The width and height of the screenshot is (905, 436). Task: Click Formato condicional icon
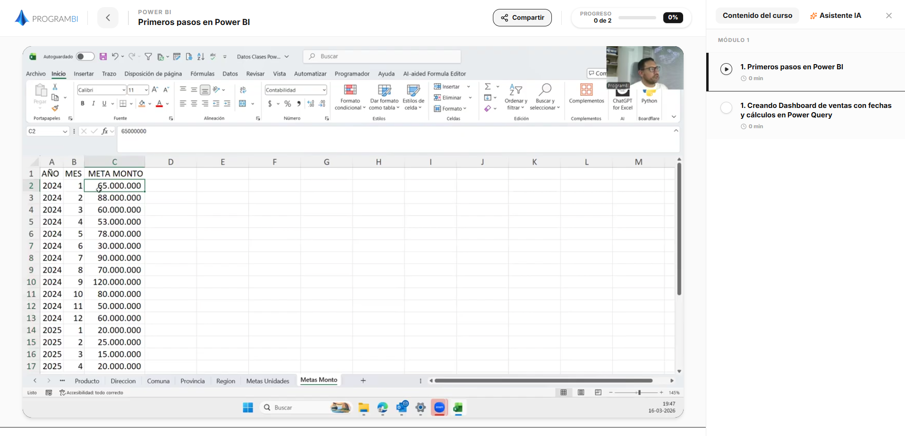coord(350,90)
